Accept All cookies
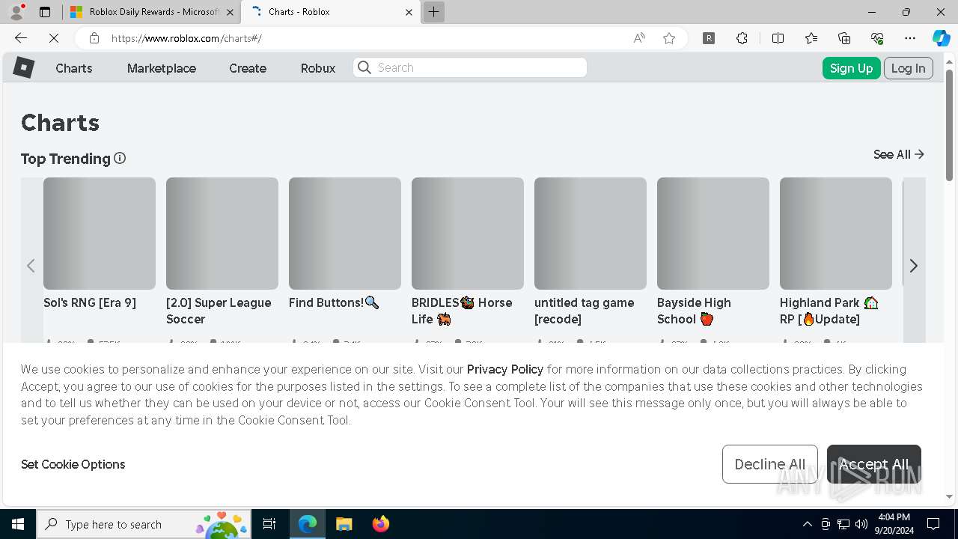 tap(874, 464)
